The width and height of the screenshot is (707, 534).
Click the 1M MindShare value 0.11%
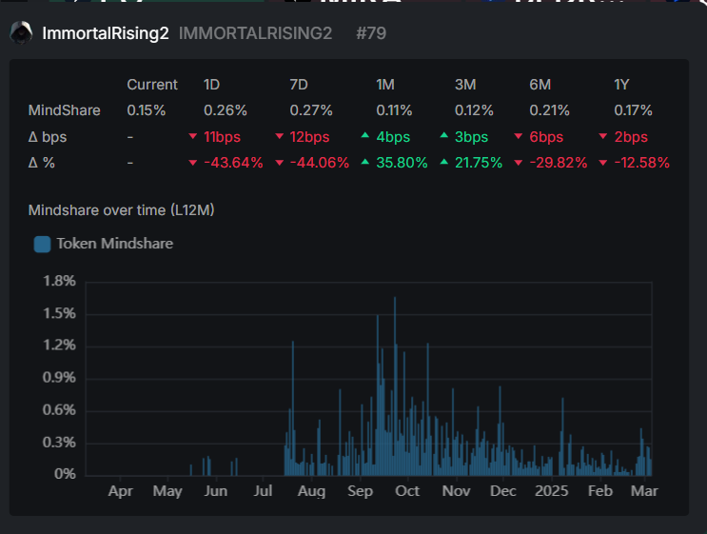(394, 110)
